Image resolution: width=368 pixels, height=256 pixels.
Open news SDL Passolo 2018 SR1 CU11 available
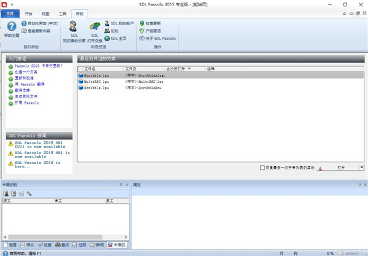(x=40, y=145)
